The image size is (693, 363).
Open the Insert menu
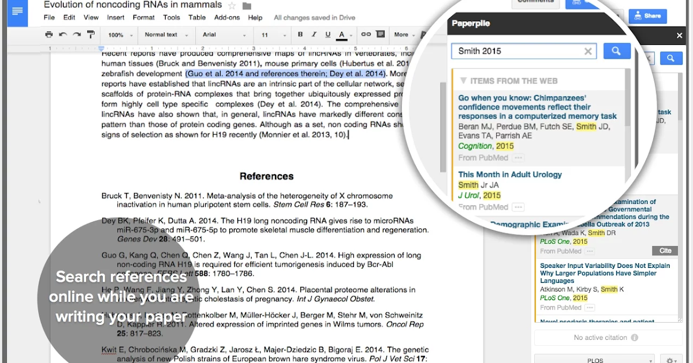pyautogui.click(x=115, y=18)
